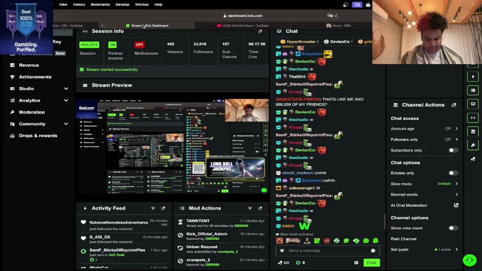Click the Slow mode Instant value

tap(444, 184)
